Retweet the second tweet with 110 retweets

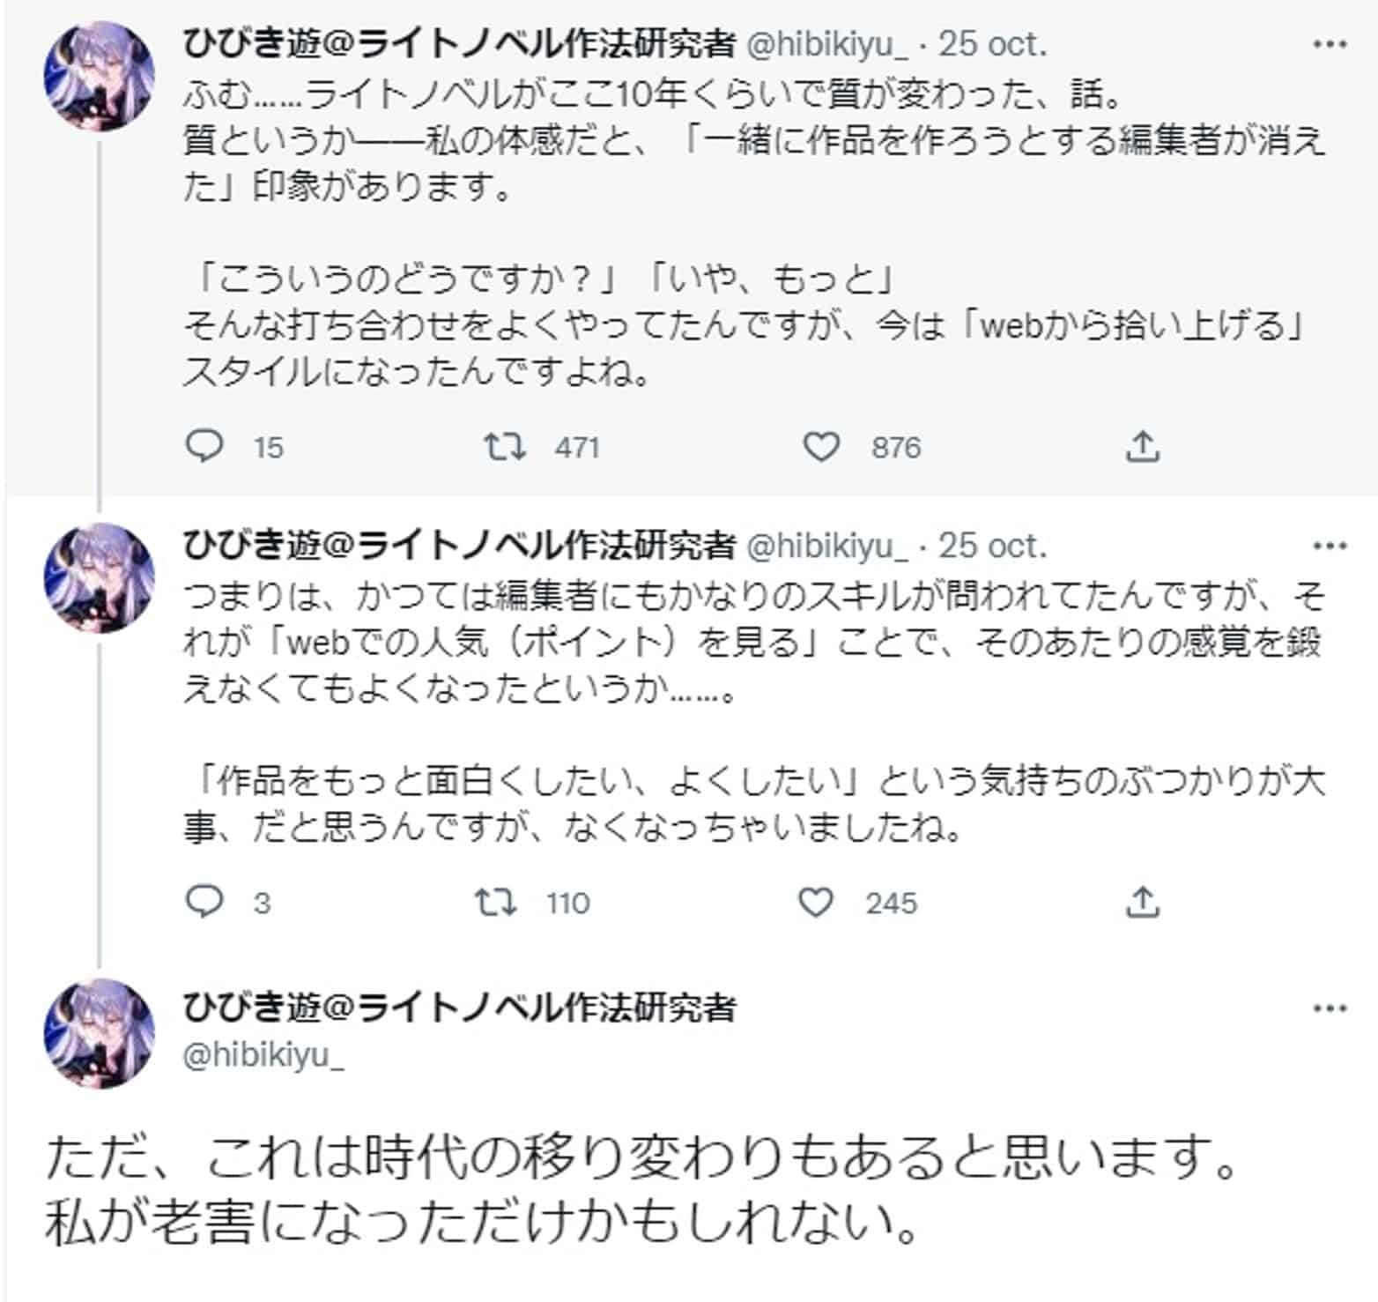pos(496,902)
